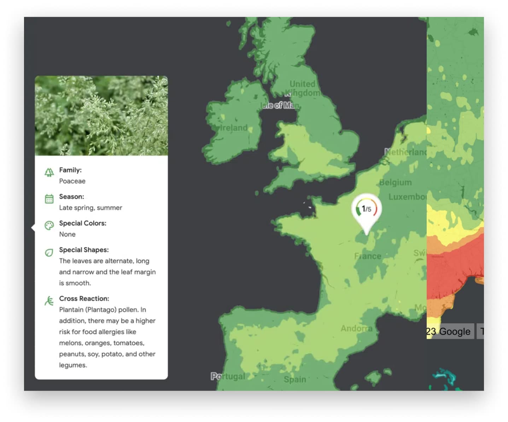Click the Spain label on map
This screenshot has width=508, height=422.
pyautogui.click(x=295, y=379)
